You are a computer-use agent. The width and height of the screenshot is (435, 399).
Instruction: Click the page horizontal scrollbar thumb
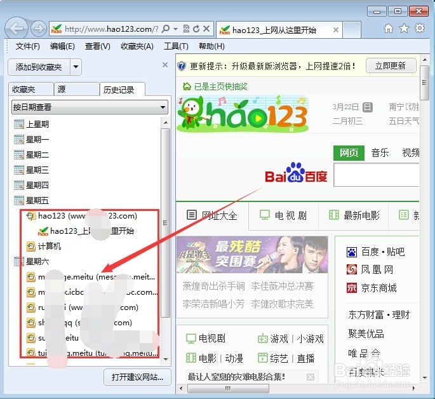tap(228, 388)
